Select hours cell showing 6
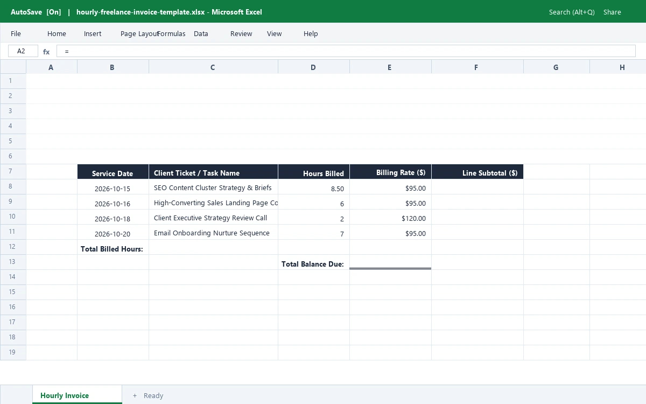646x404 pixels. pyautogui.click(x=314, y=202)
